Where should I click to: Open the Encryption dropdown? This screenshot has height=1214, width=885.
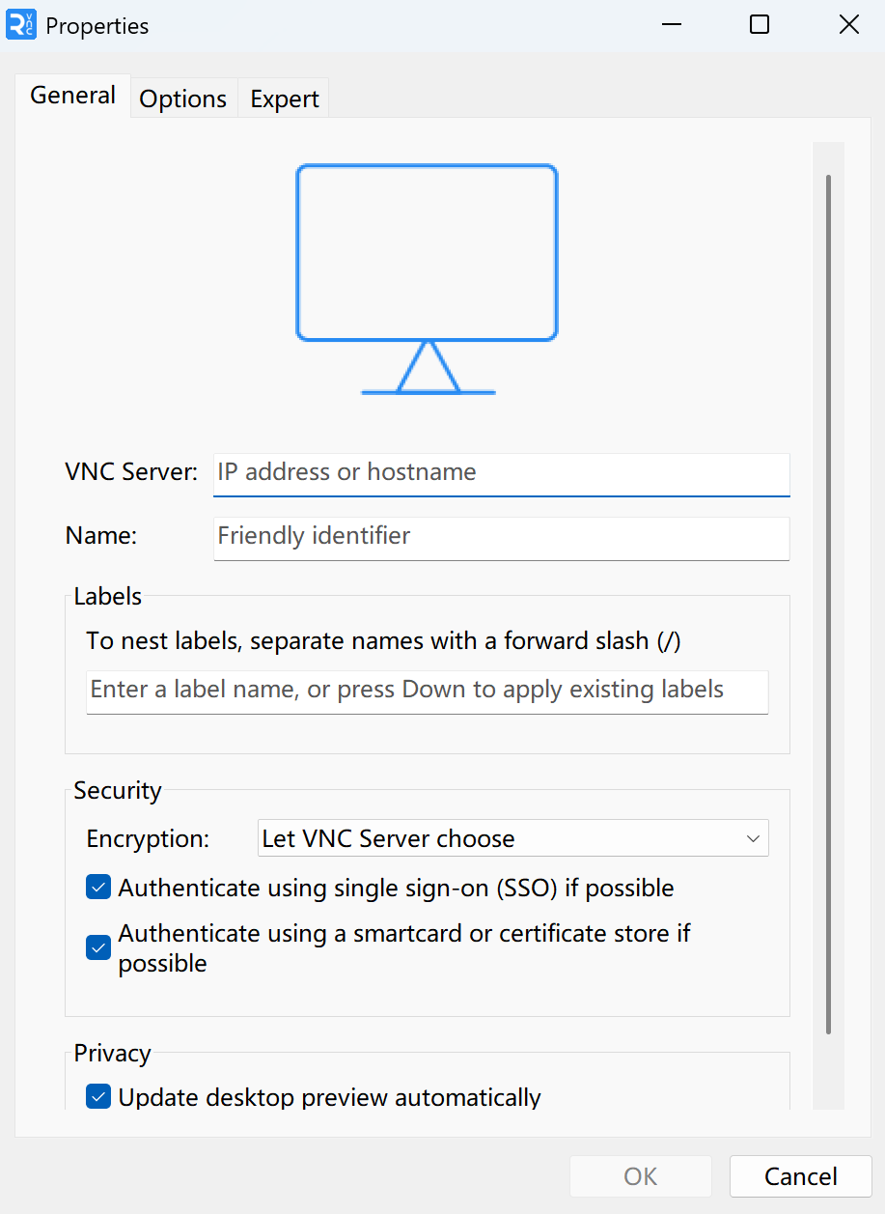tap(512, 837)
